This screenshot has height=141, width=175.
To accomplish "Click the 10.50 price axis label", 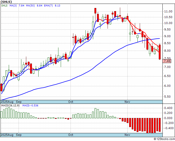I will coord(168,17).
